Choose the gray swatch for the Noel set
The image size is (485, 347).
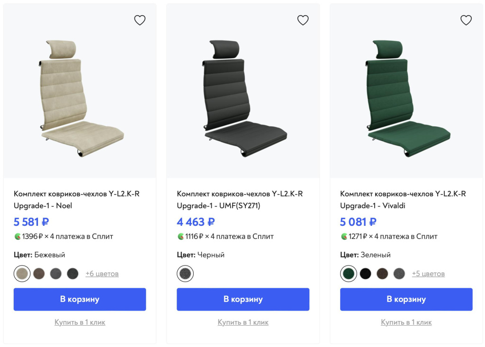56,274
